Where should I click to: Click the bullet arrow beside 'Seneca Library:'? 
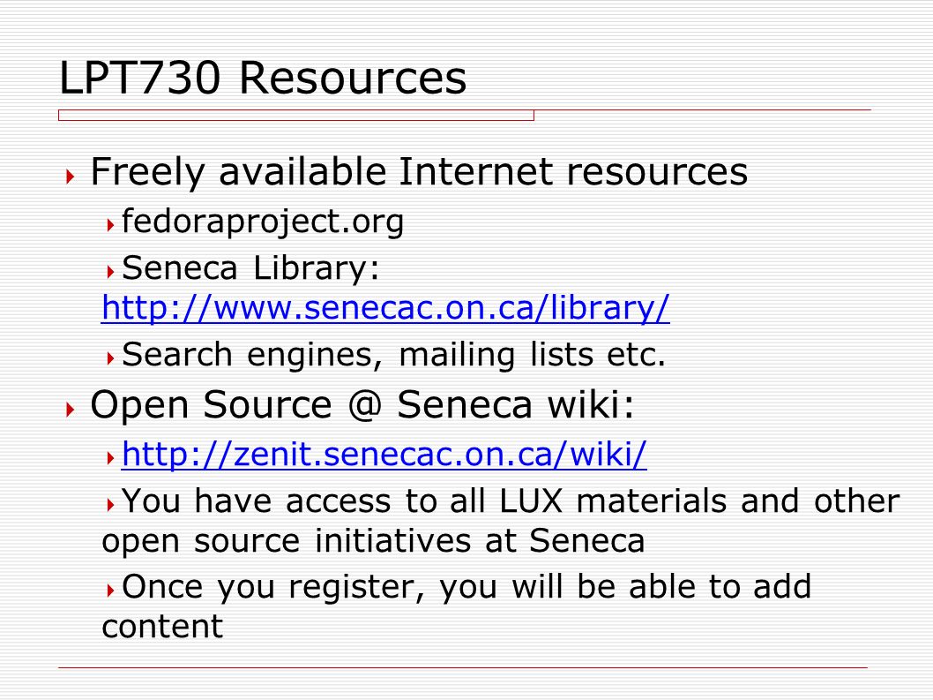pos(110,272)
